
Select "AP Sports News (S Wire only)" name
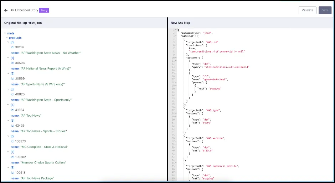click(42, 84)
